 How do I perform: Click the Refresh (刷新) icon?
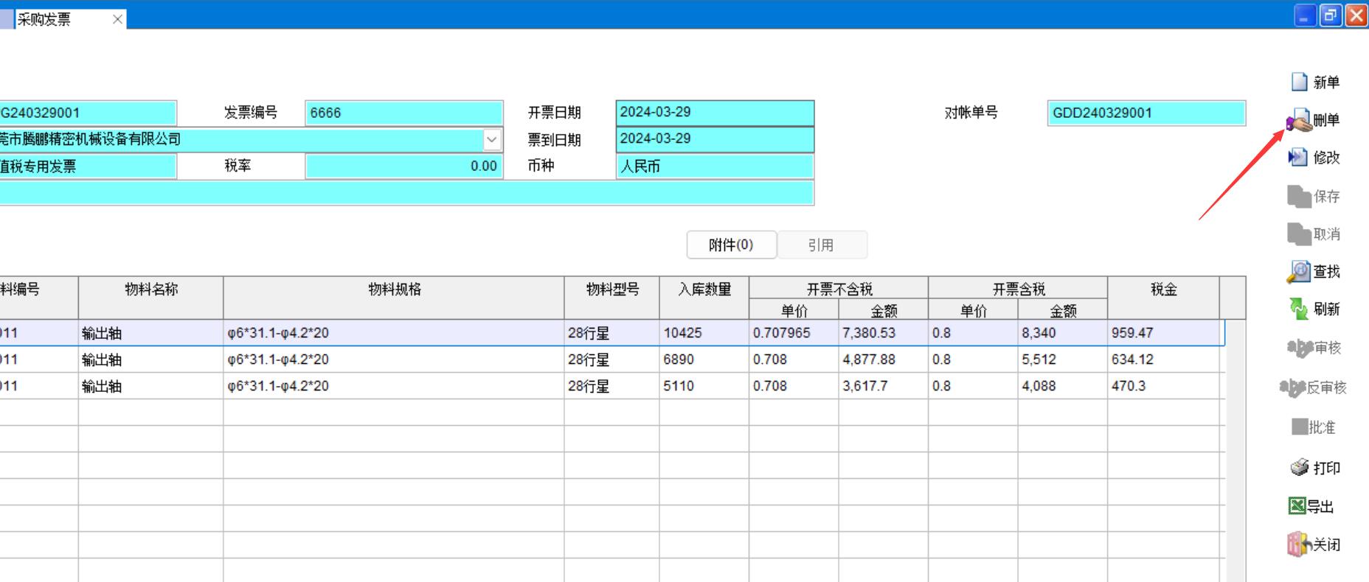coord(1299,309)
